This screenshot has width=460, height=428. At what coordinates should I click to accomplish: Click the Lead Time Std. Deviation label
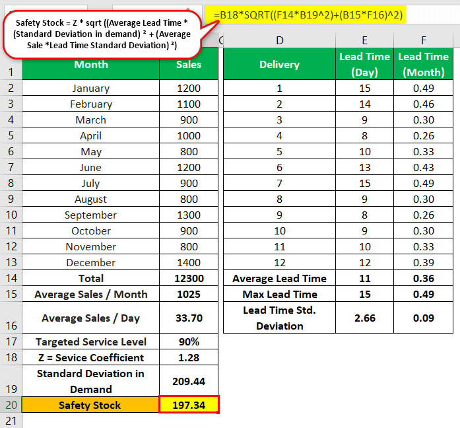pyautogui.click(x=279, y=318)
